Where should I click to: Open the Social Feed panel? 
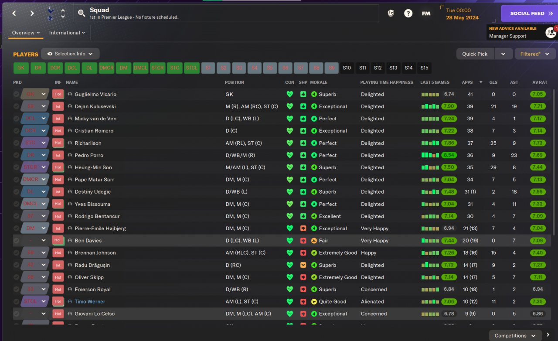coord(529,14)
